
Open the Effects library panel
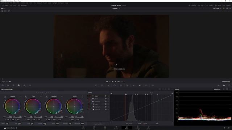point(218,6)
